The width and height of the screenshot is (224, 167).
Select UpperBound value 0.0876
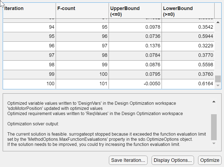[x=135, y=65]
